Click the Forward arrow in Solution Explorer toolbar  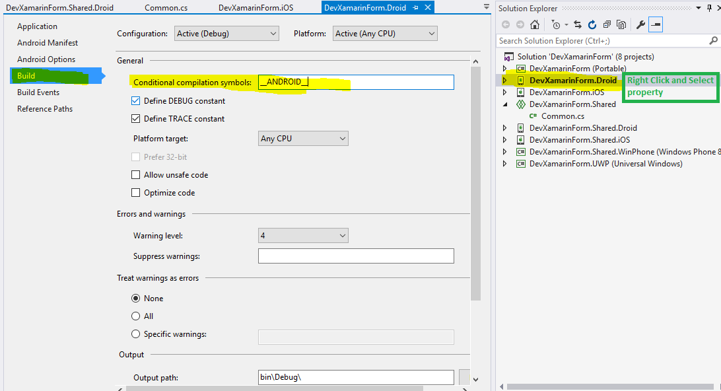[x=520, y=25]
